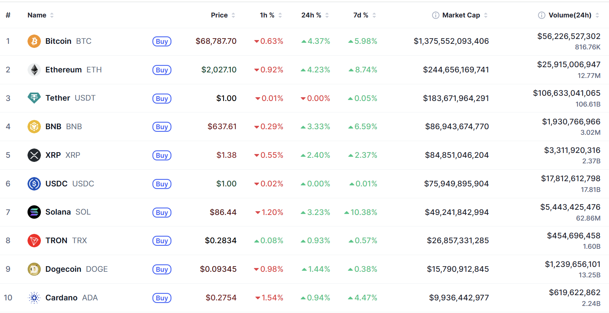
Task: Click Bitcoin market cap $1,375,552,093,406
Action: tap(451, 41)
